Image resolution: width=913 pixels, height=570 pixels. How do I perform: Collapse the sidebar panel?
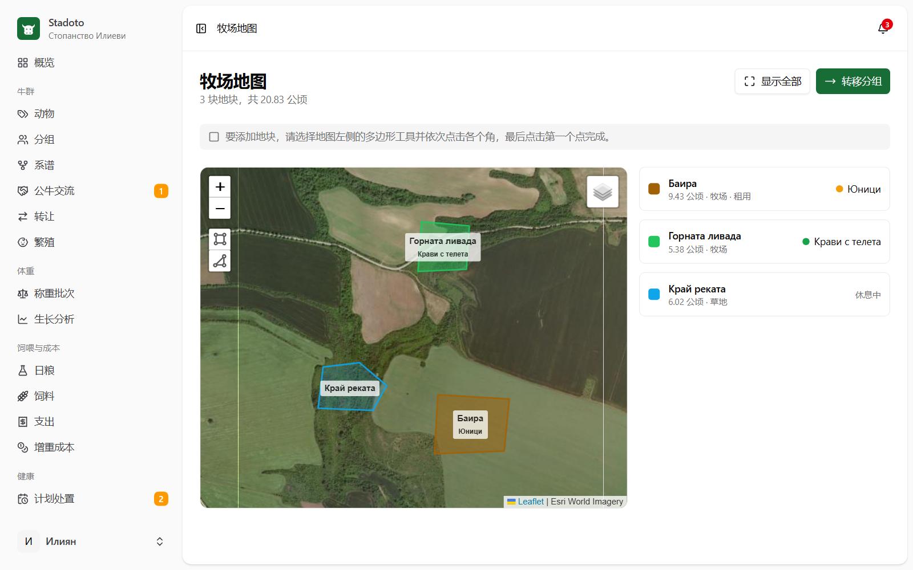(x=201, y=28)
